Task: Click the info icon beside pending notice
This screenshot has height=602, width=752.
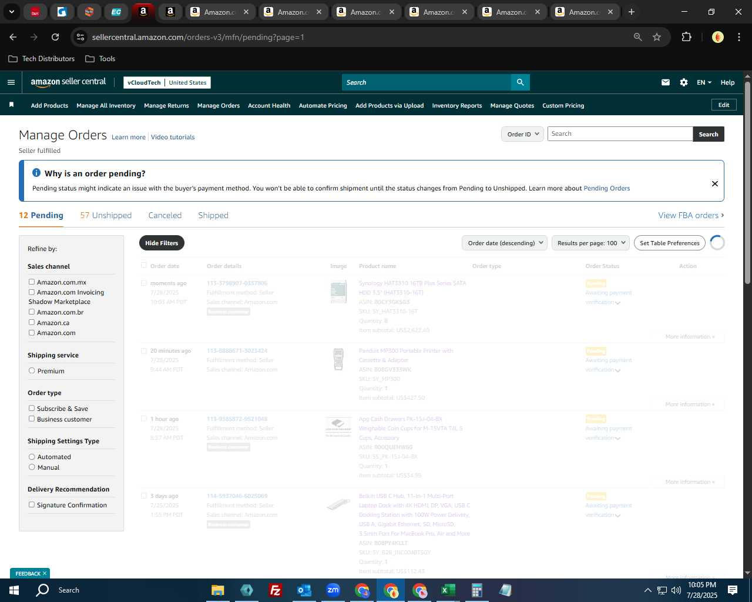Action: point(36,173)
